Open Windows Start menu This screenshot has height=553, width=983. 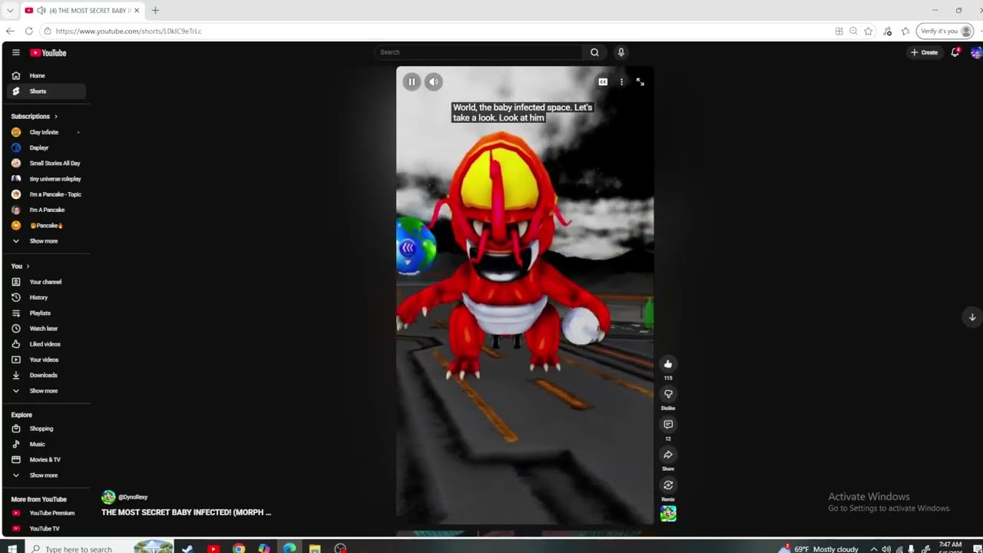click(x=12, y=548)
